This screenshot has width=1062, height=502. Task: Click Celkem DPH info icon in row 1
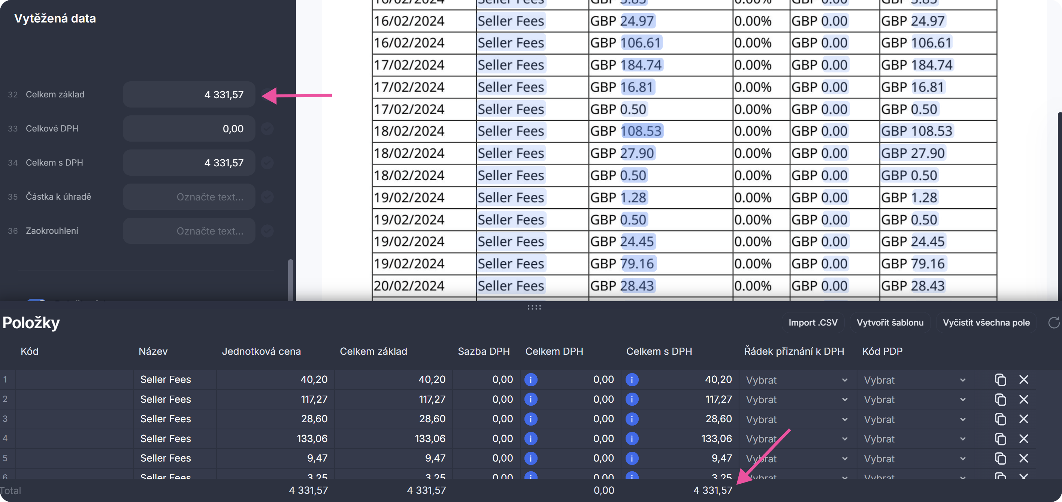(530, 379)
